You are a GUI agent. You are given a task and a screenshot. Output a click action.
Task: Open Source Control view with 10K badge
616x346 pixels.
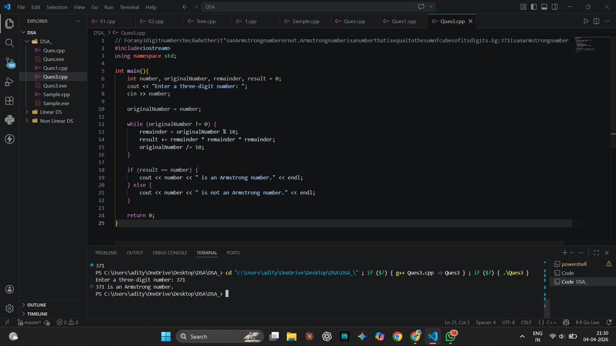click(x=10, y=62)
